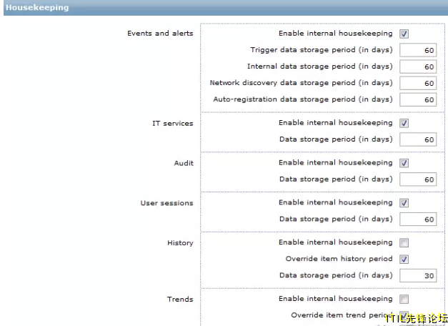
Task: Enable History internal housekeeping checkbox
Action: 404,243
